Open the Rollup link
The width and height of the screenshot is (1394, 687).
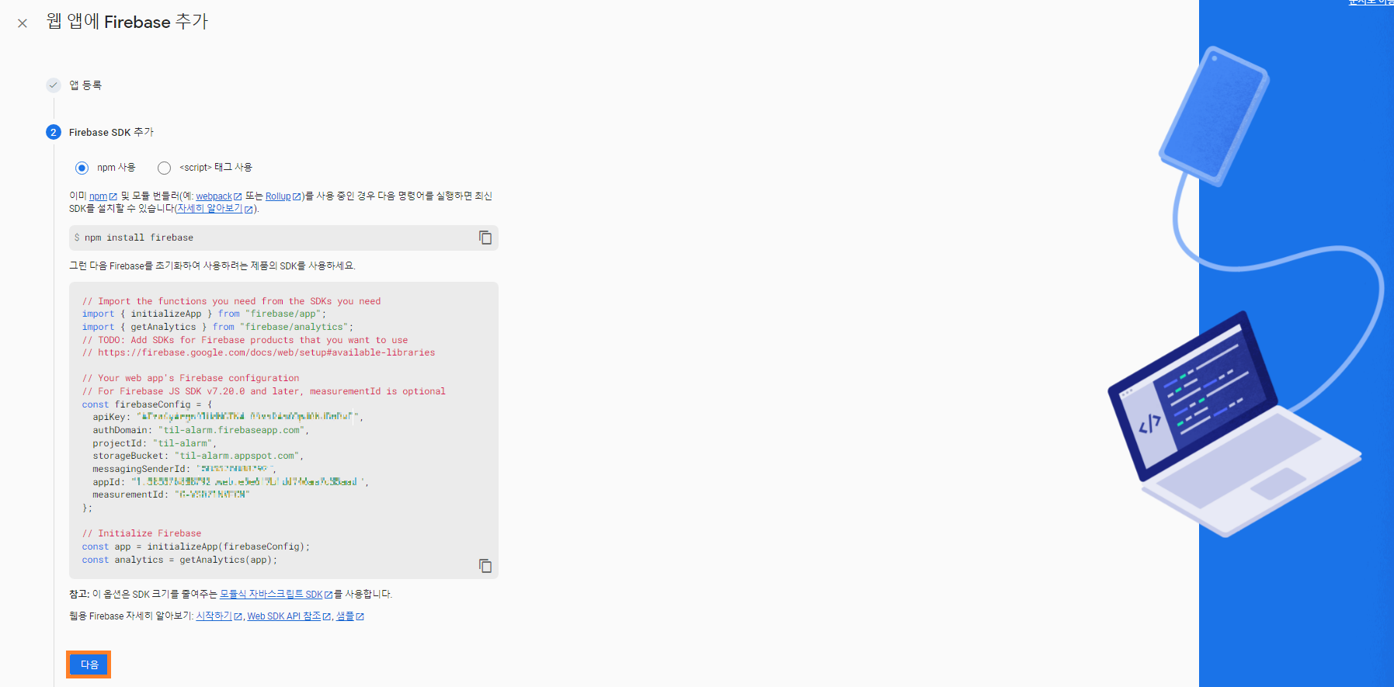pyautogui.click(x=278, y=196)
